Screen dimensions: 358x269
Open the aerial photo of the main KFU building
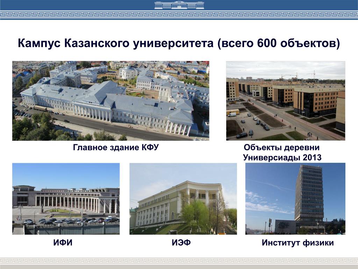pyautogui.click(x=111, y=101)
